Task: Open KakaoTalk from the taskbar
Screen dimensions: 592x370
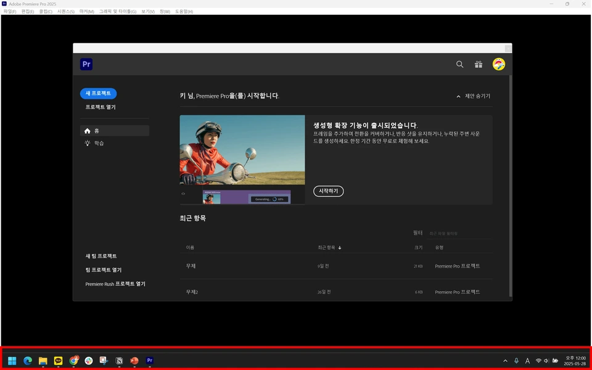Action: pos(58,361)
